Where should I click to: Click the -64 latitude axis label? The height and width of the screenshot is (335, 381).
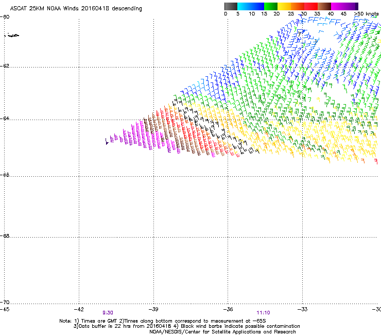pyautogui.click(x=5, y=118)
